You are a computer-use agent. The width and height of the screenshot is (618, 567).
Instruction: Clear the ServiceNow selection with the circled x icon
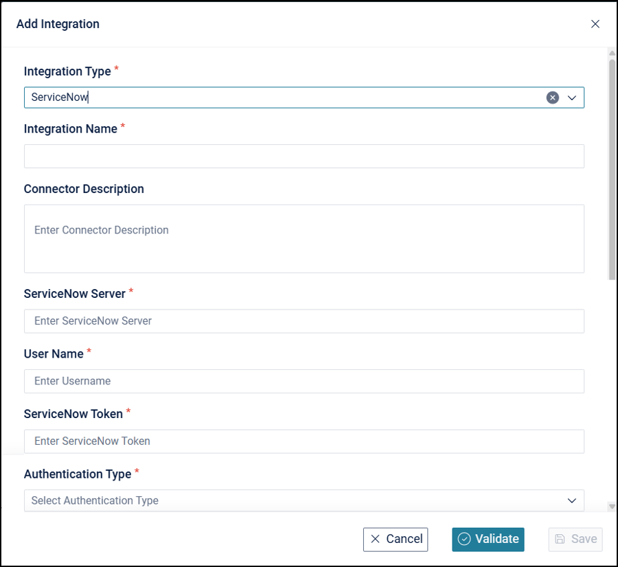tap(552, 97)
